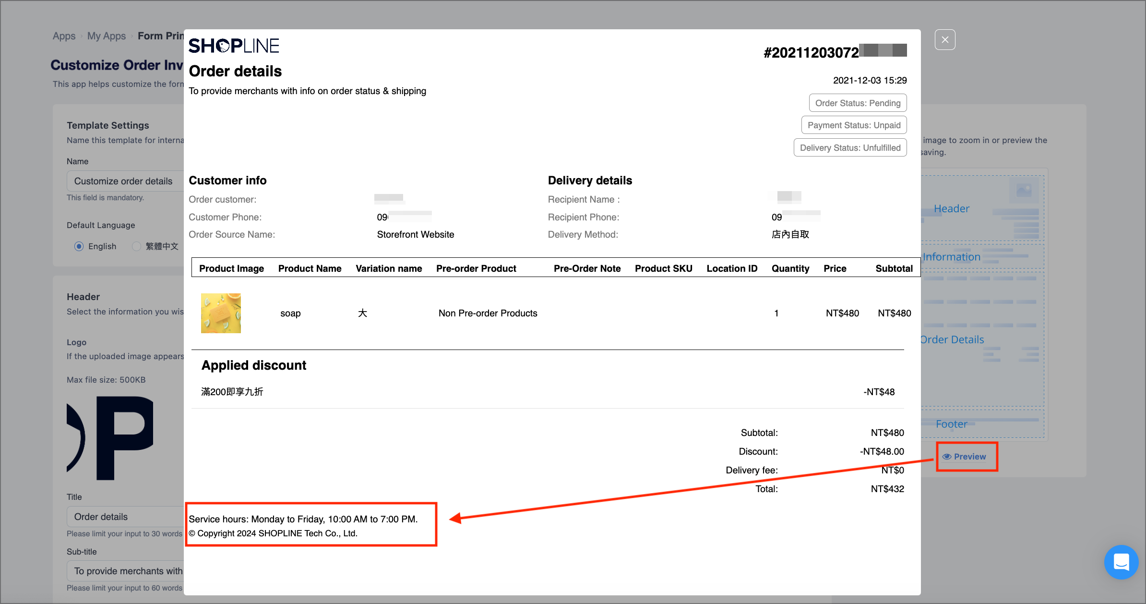Select the 繁體中文 language radio button
This screenshot has height=604, width=1146.
tap(136, 246)
